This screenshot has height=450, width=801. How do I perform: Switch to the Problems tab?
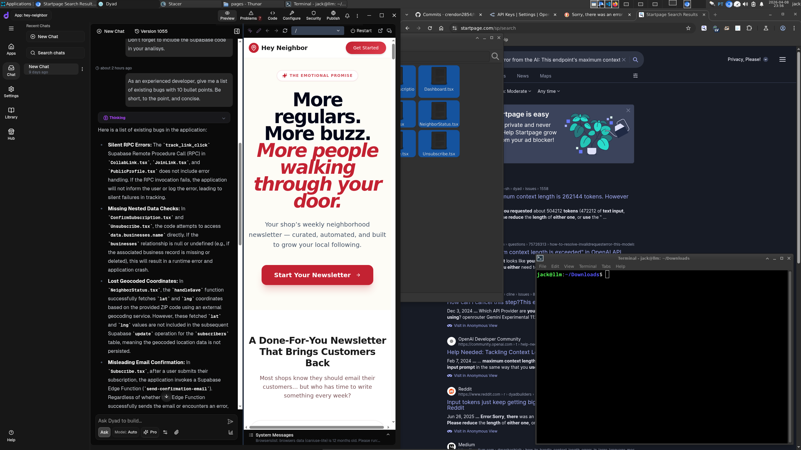tap(251, 16)
